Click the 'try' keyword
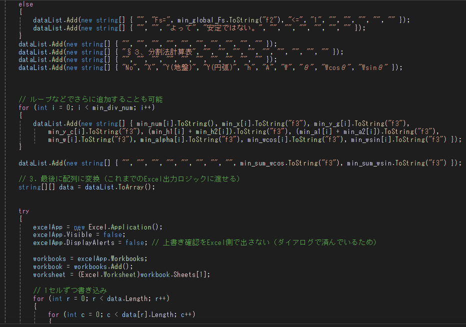Screen dimensions: 466x327 [24, 211]
